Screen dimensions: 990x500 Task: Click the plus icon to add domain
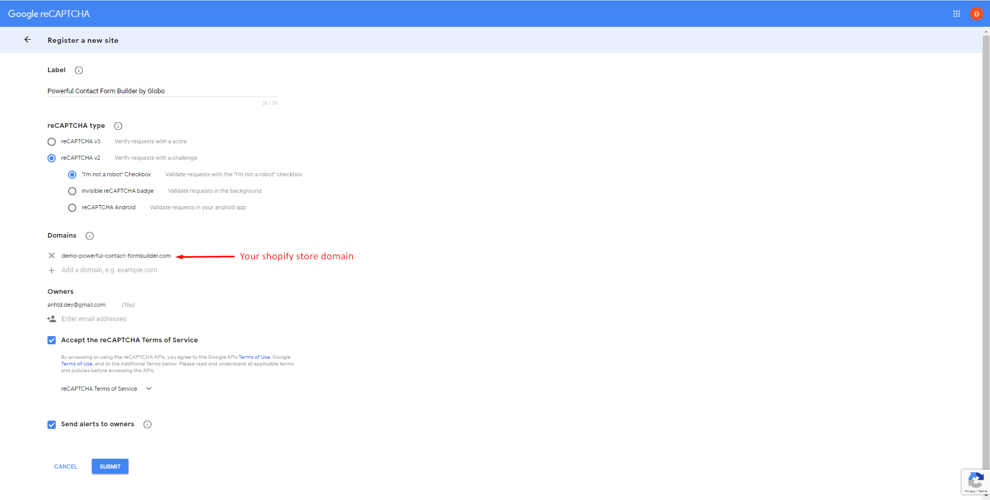click(x=52, y=270)
